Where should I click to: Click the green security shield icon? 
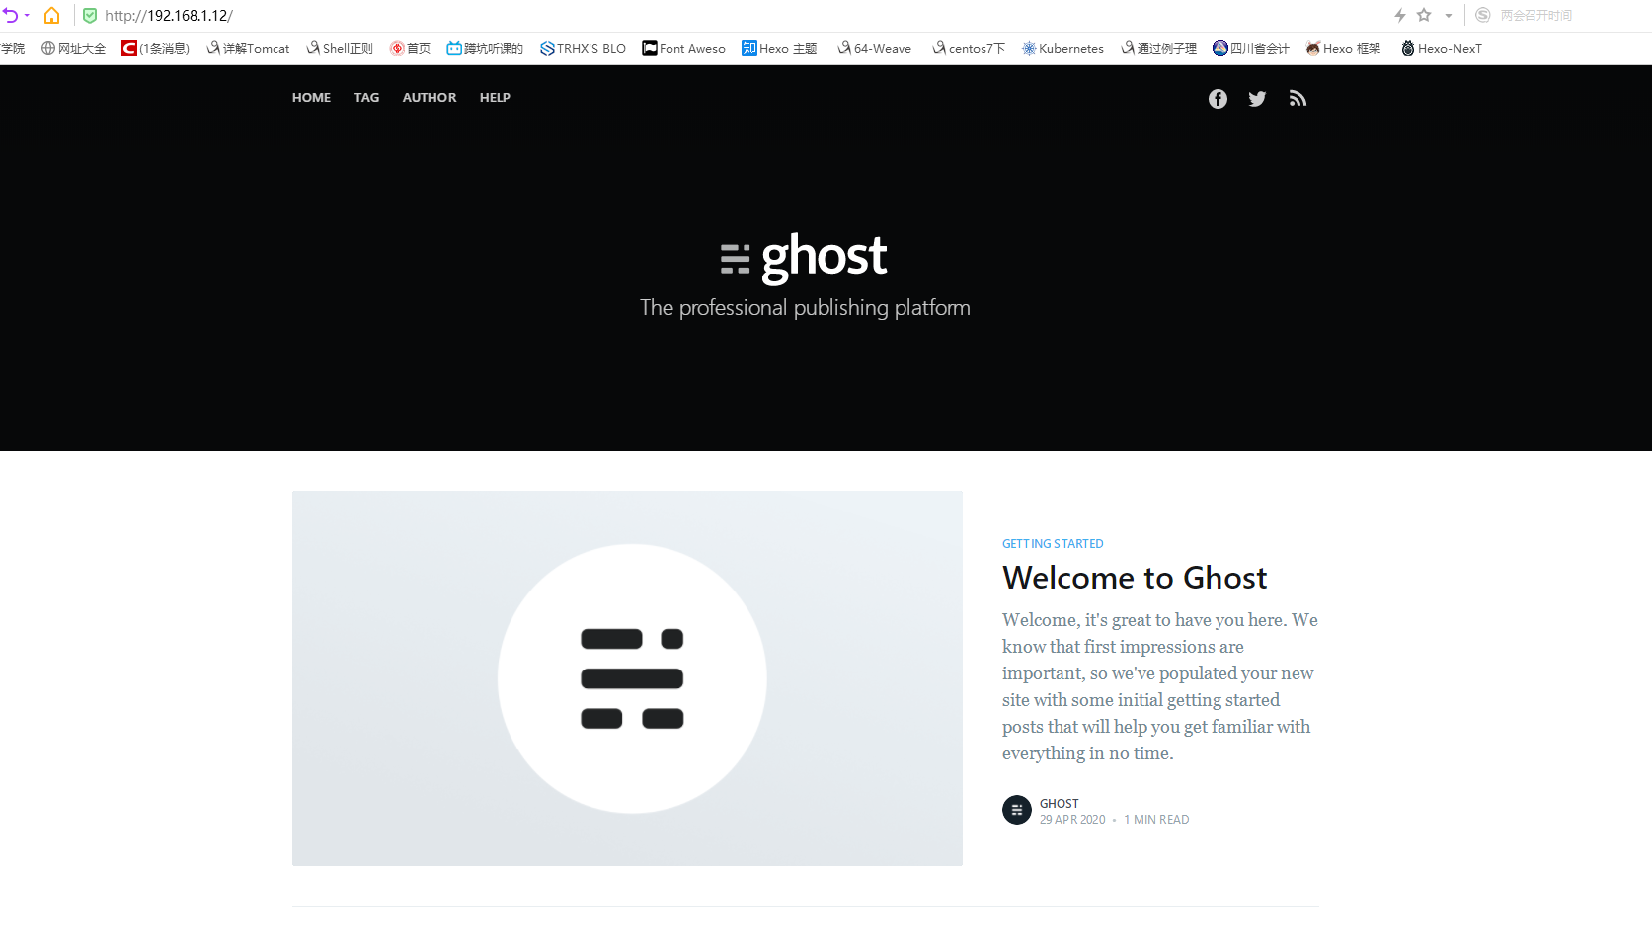coord(90,15)
